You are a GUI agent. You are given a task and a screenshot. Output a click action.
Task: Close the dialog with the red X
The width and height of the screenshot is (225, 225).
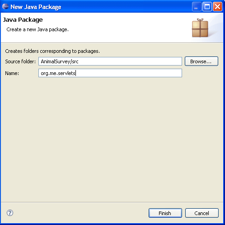pyautogui.click(x=217, y=7)
